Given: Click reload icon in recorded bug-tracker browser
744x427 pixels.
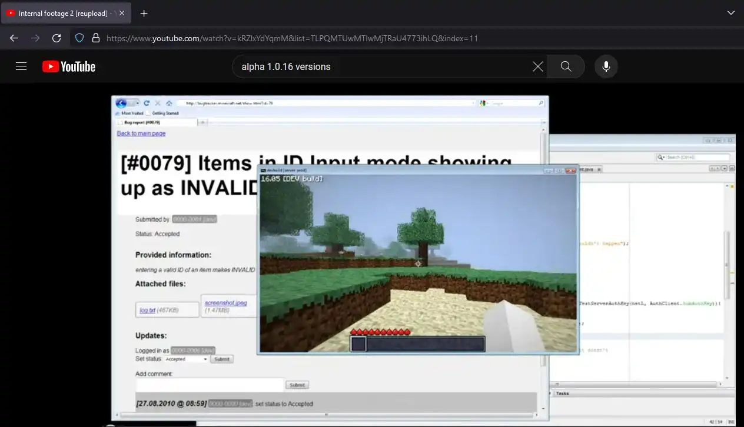Looking at the screenshot, I should pos(147,103).
